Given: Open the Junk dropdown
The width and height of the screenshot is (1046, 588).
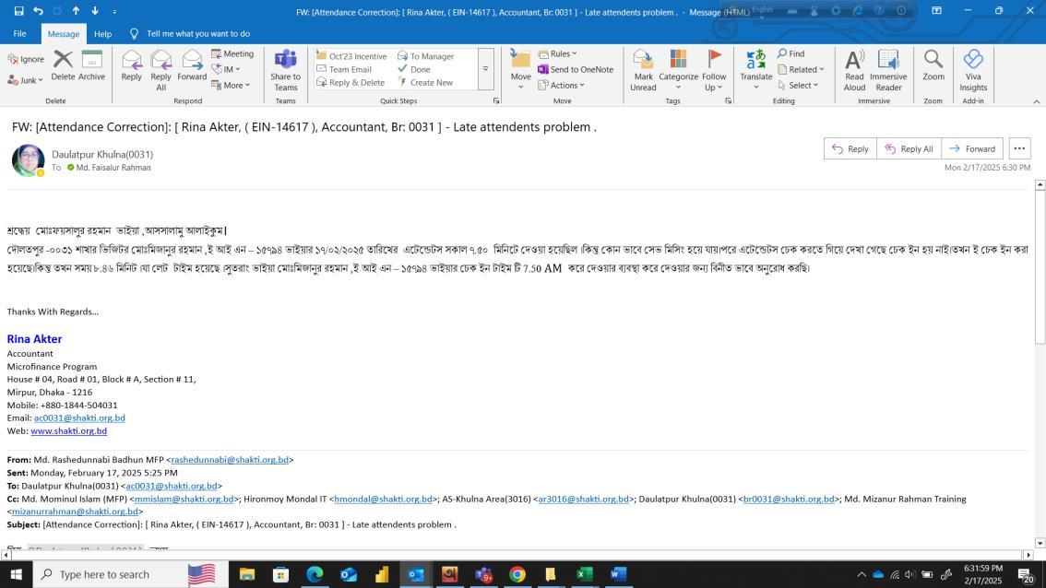Looking at the screenshot, I should (25, 80).
